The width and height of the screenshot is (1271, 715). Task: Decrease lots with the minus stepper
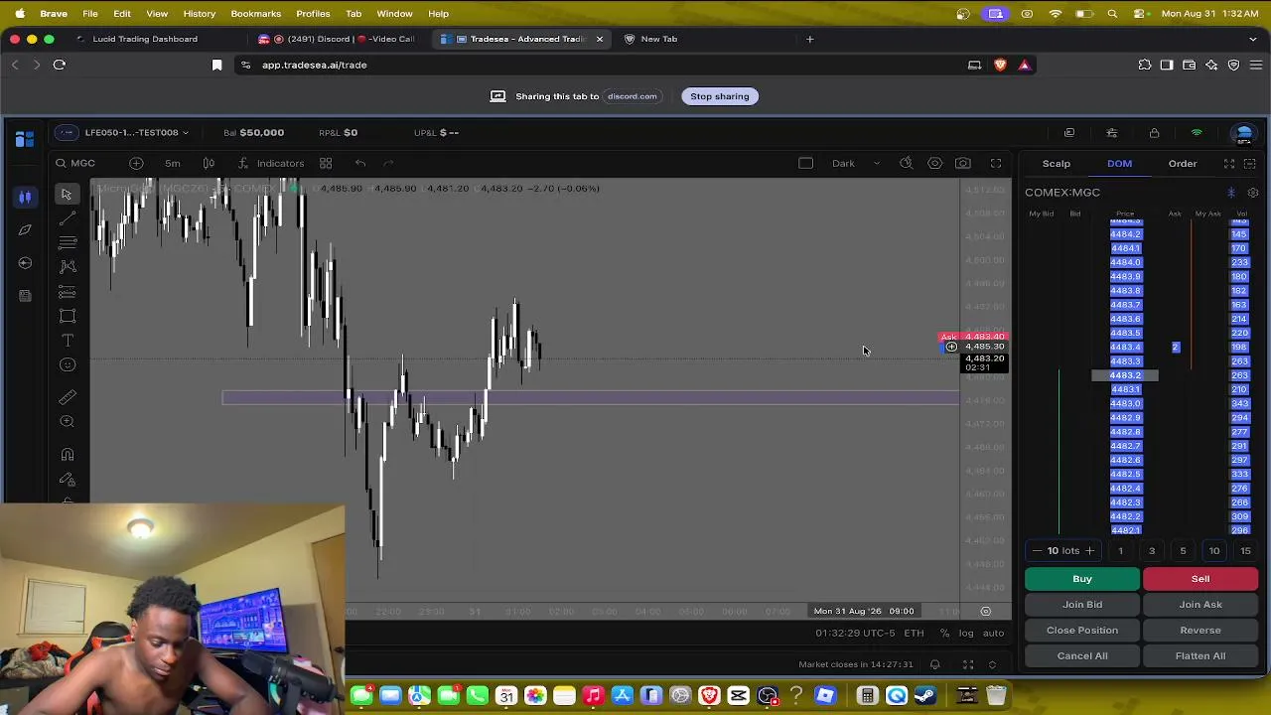point(1038,551)
